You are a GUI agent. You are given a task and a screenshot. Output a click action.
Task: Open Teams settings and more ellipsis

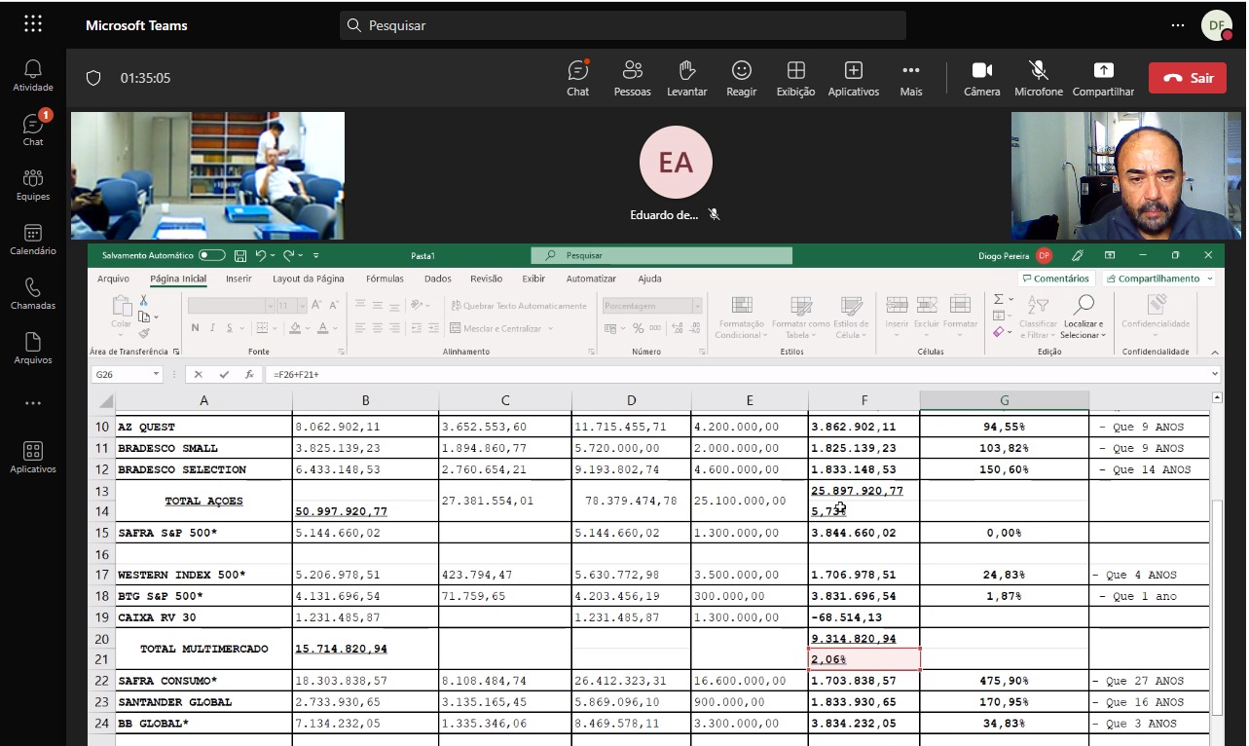[x=1178, y=25]
